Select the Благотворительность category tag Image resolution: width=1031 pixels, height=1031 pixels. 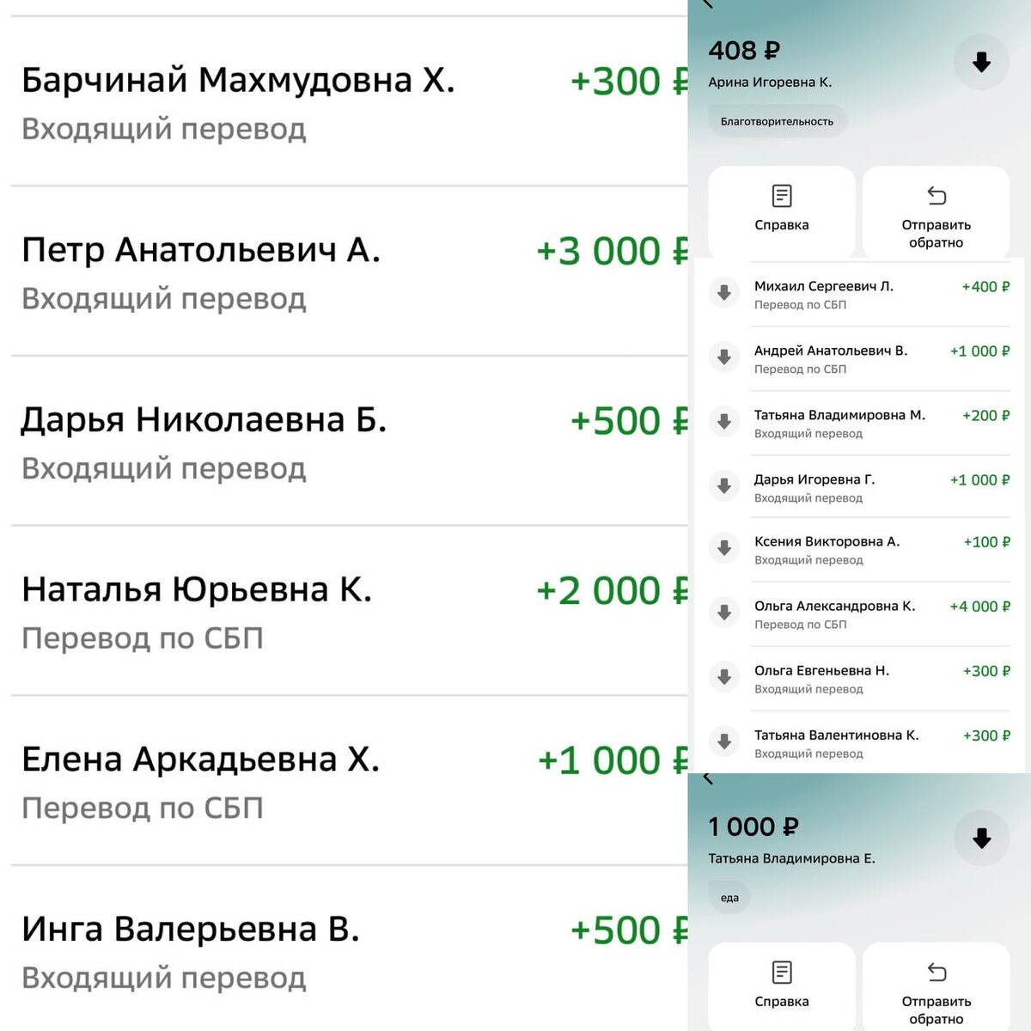[x=778, y=121]
